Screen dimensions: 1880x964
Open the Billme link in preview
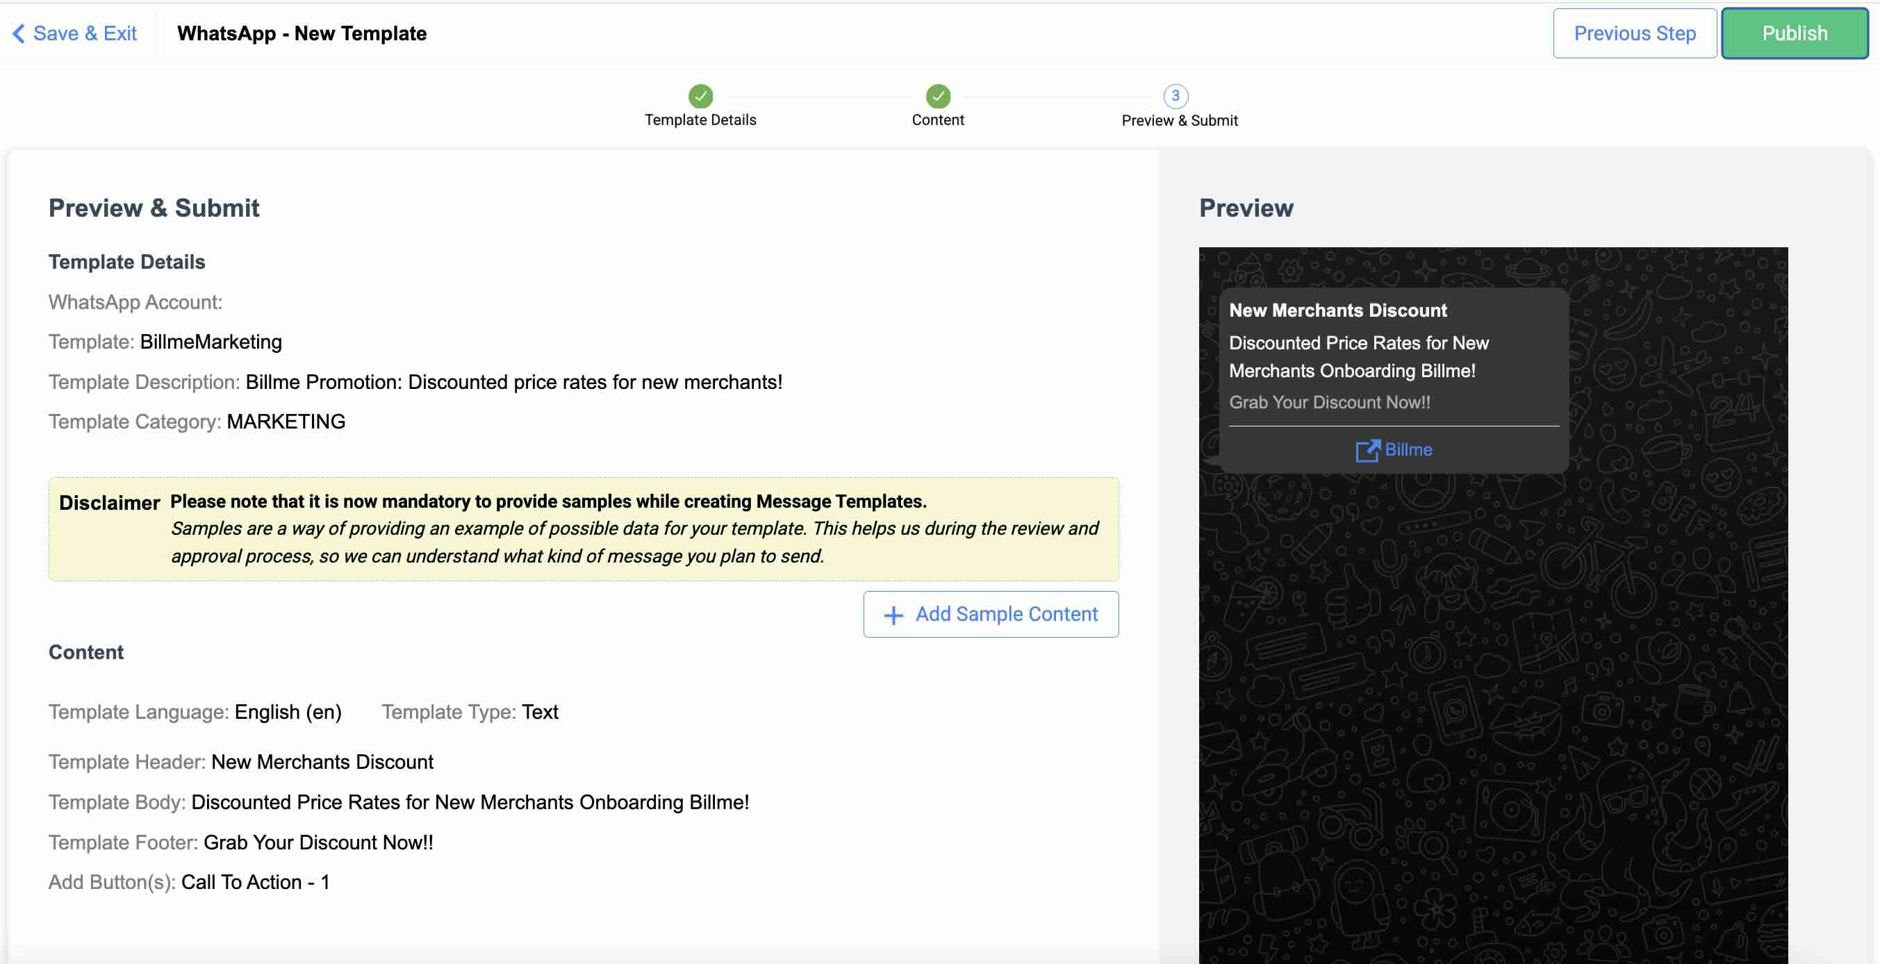point(1408,449)
